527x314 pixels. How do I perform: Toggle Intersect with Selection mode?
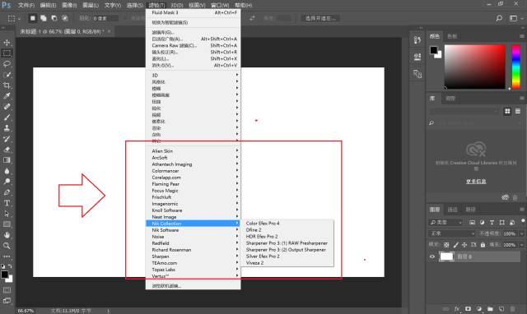[x=65, y=18]
